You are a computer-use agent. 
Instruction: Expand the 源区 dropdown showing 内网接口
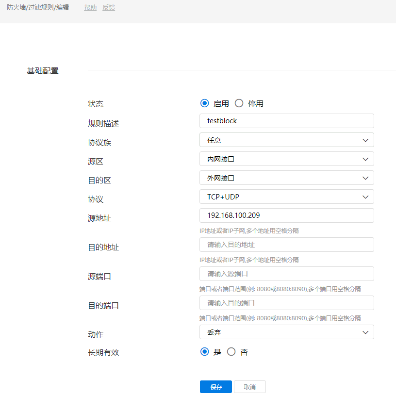286,159
